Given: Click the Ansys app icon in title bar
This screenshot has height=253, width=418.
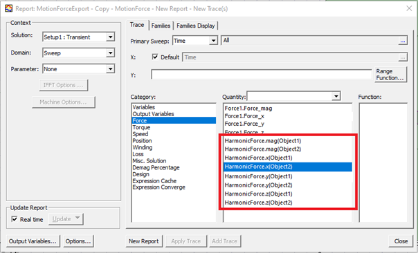Looking at the screenshot, I should 8,8.
